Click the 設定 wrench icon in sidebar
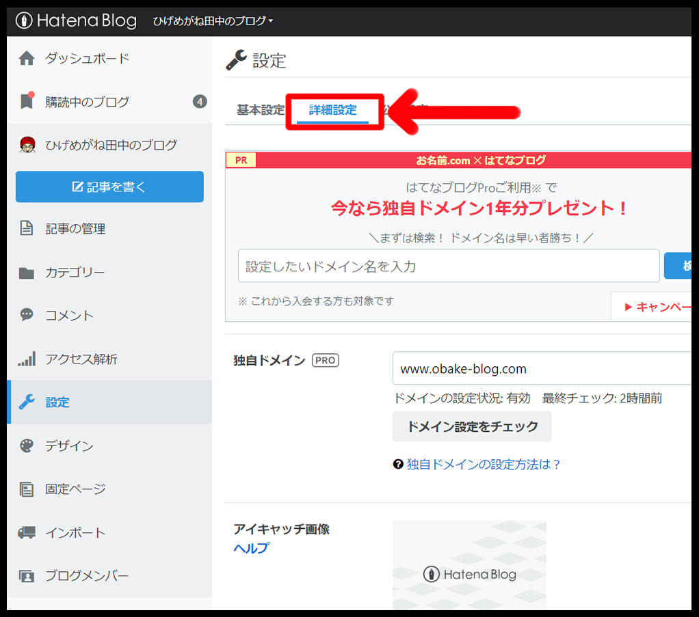 click(x=27, y=402)
